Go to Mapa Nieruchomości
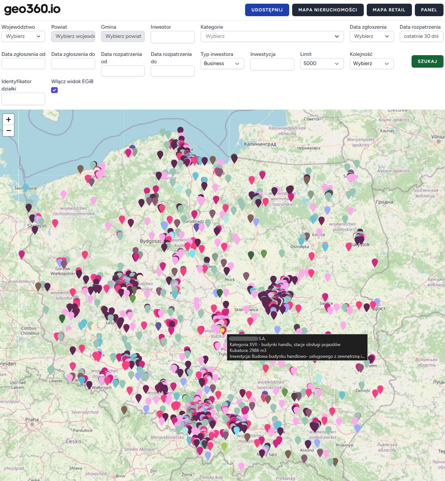The image size is (445, 481). [328, 10]
